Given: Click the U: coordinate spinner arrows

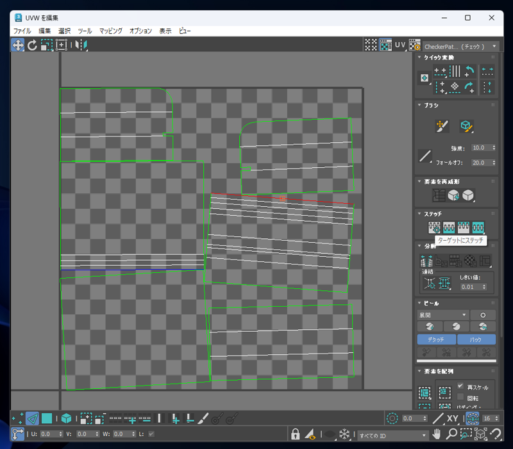Looking at the screenshot, I should click(60, 434).
